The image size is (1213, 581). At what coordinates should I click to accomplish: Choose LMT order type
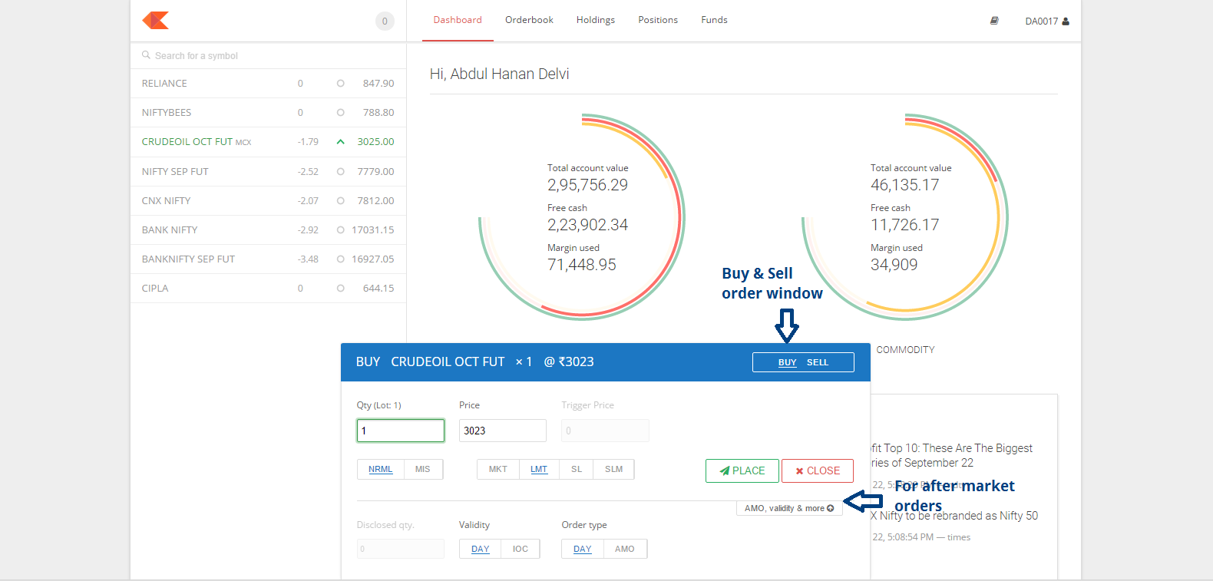tap(539, 469)
